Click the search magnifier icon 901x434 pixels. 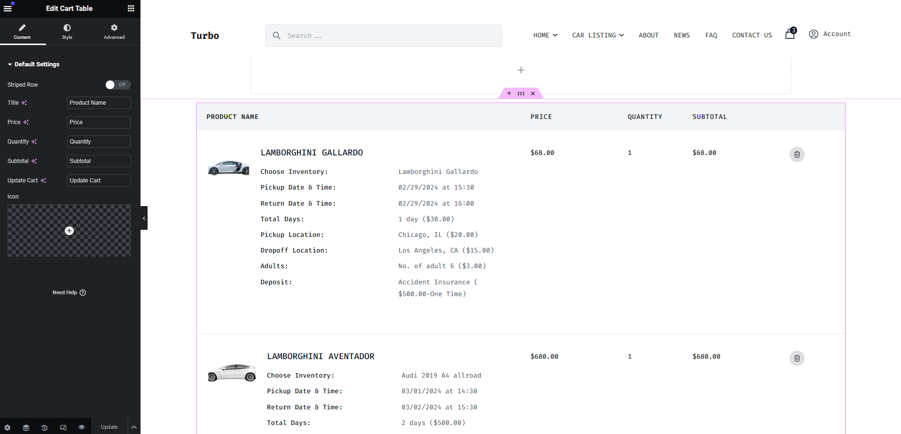click(277, 36)
